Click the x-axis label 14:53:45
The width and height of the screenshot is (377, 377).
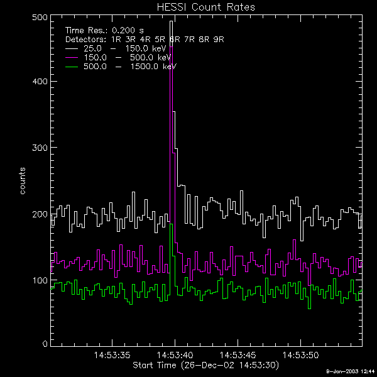pos(238,355)
